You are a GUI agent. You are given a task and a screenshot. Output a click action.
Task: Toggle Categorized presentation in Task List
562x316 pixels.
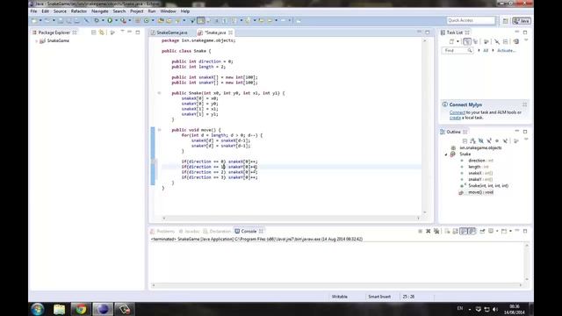point(466,42)
